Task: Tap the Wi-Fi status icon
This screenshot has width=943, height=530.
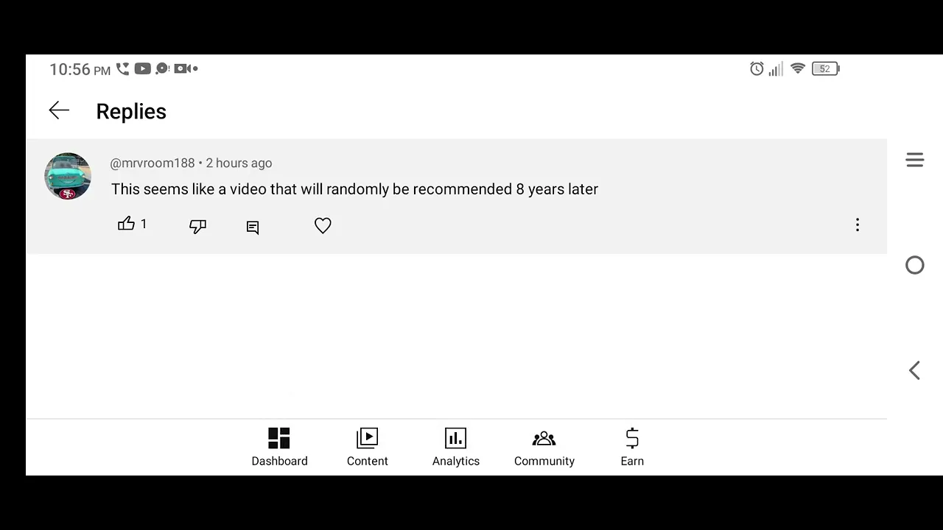Action: point(797,68)
